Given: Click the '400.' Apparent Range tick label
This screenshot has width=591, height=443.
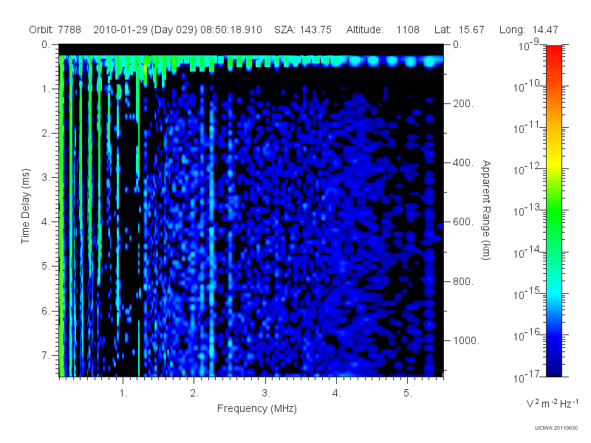Looking at the screenshot, I should coord(463,162).
